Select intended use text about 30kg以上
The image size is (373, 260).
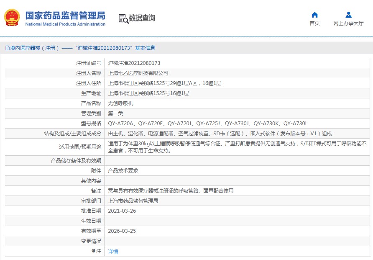237,147
